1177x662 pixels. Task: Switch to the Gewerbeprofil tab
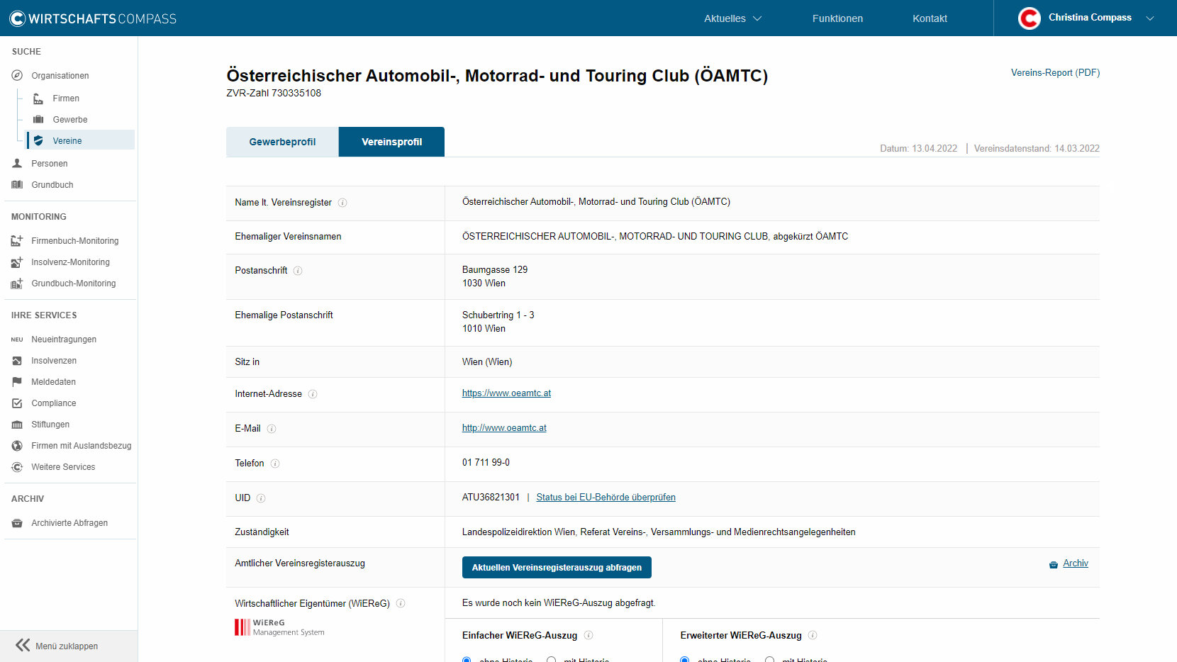282,142
